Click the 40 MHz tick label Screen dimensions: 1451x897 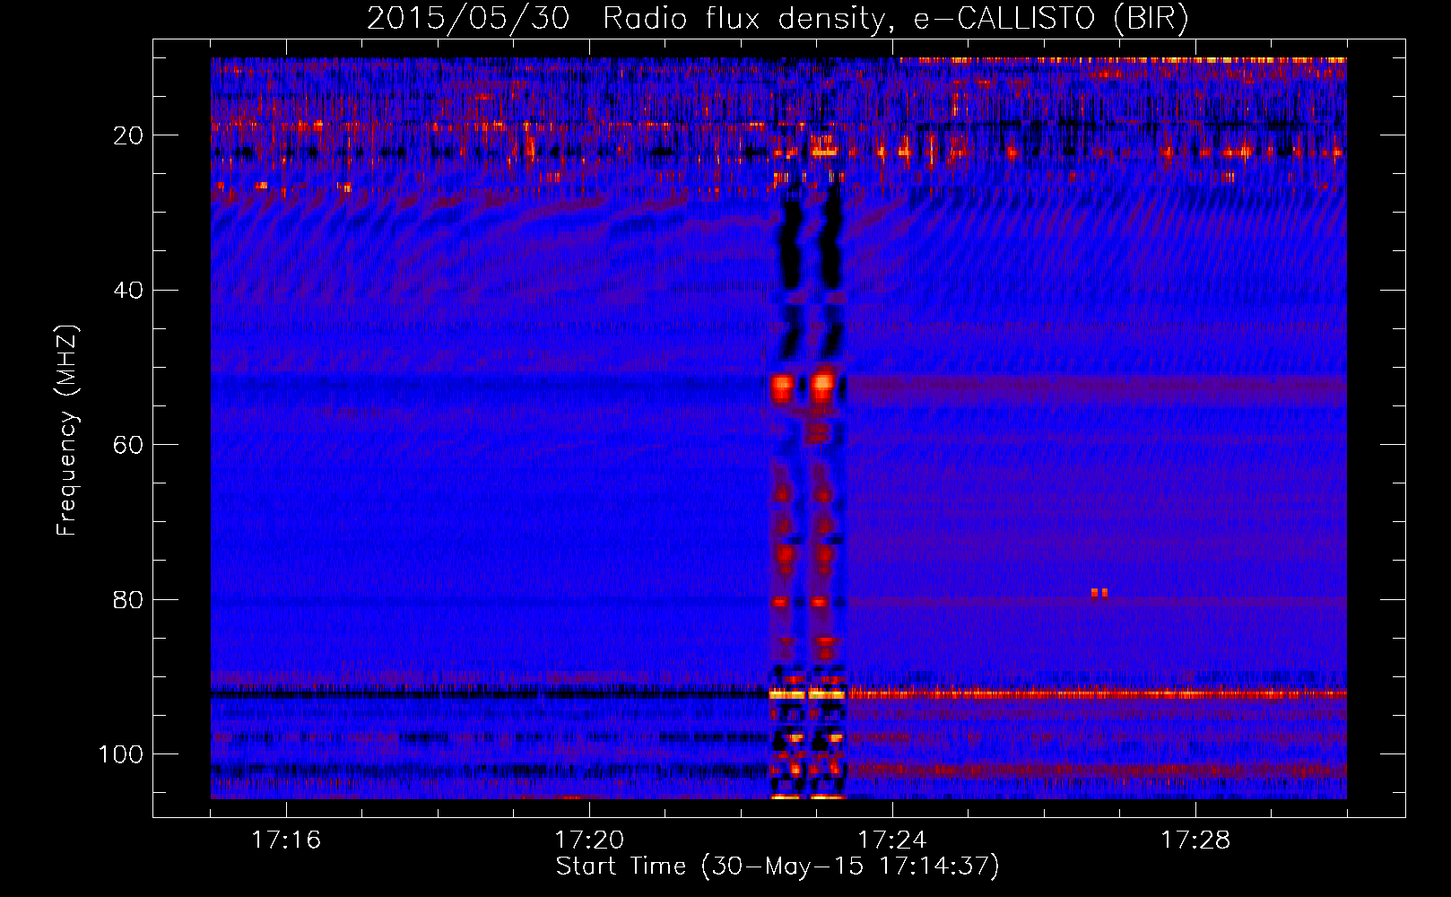pos(129,291)
